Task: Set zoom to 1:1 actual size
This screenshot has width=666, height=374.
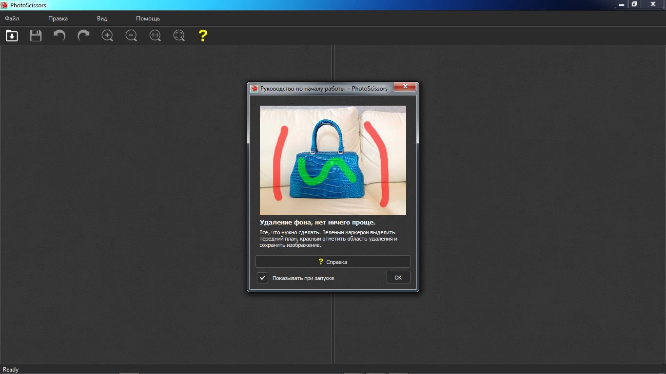Action: click(x=155, y=36)
